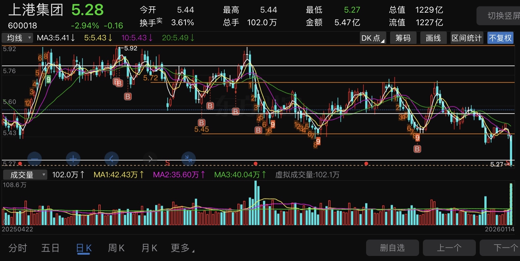Expand the DK点 options
The image size is (520, 261).
click(373, 38)
